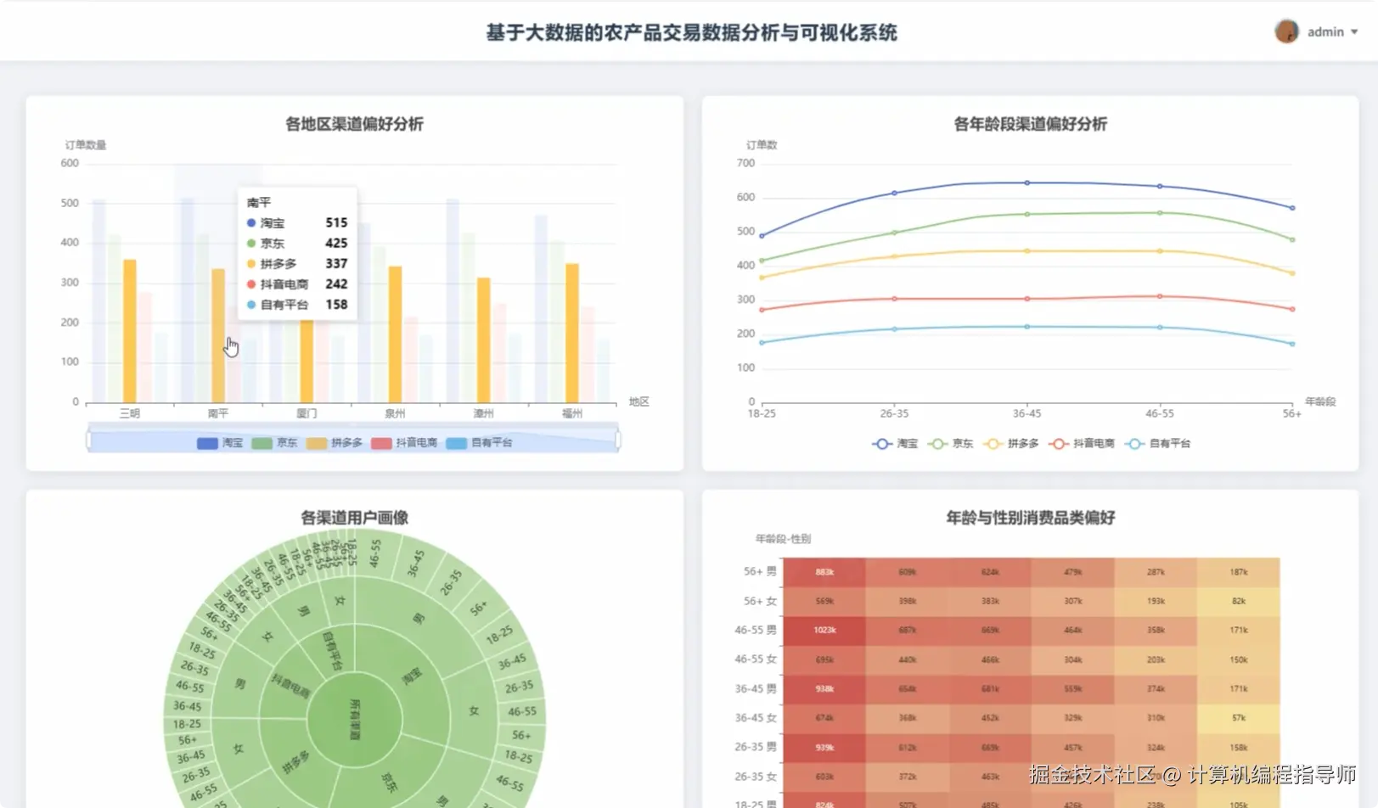Select the 福州 region axis label
Image resolution: width=1378 pixels, height=808 pixels.
point(572,413)
